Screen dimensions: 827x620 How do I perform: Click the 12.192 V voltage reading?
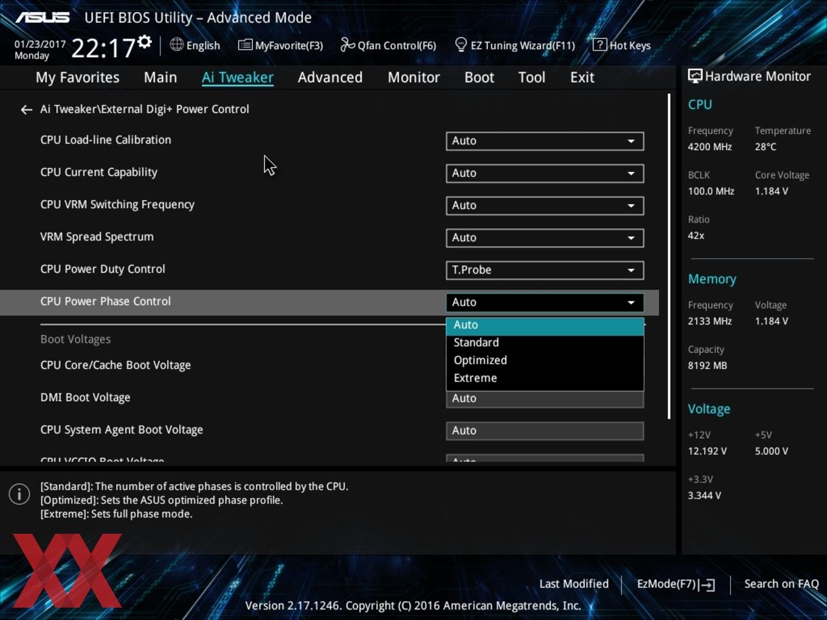pyautogui.click(x=707, y=452)
